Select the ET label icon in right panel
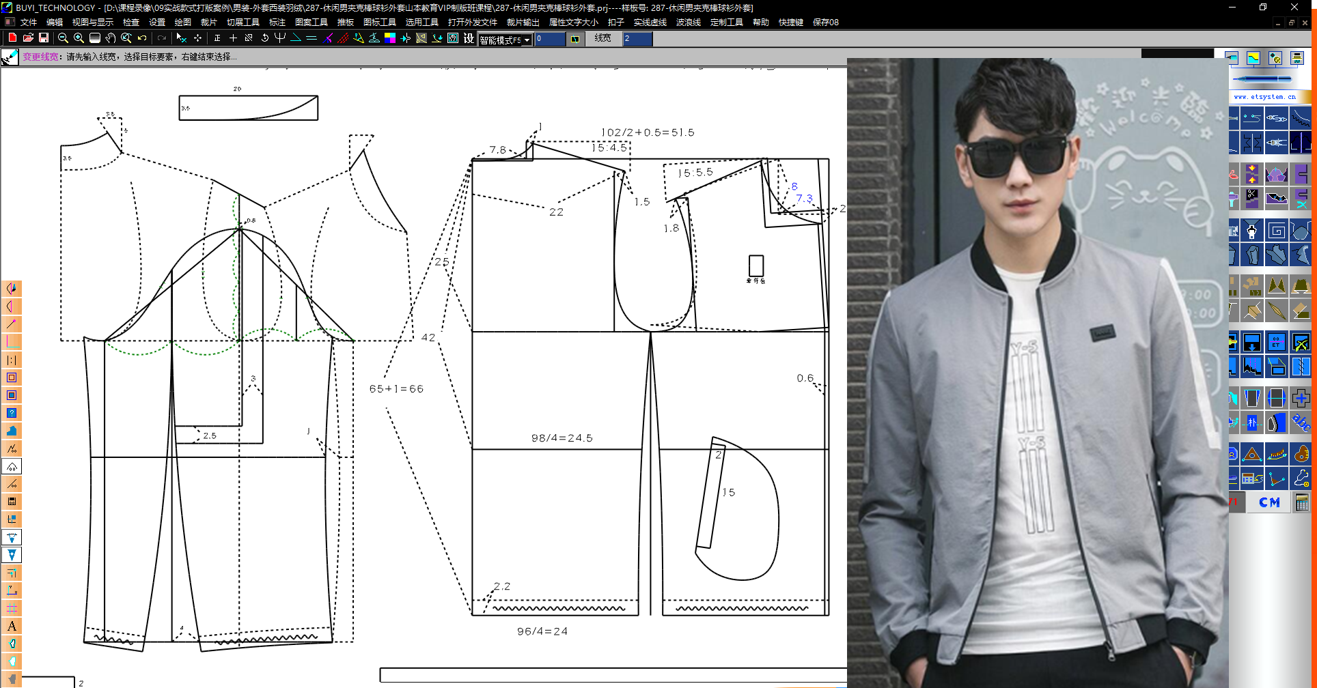 click(x=1276, y=342)
